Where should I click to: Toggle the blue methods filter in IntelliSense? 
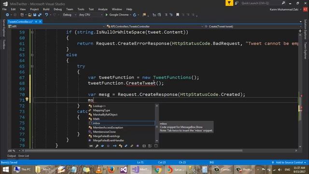tap(102, 146)
